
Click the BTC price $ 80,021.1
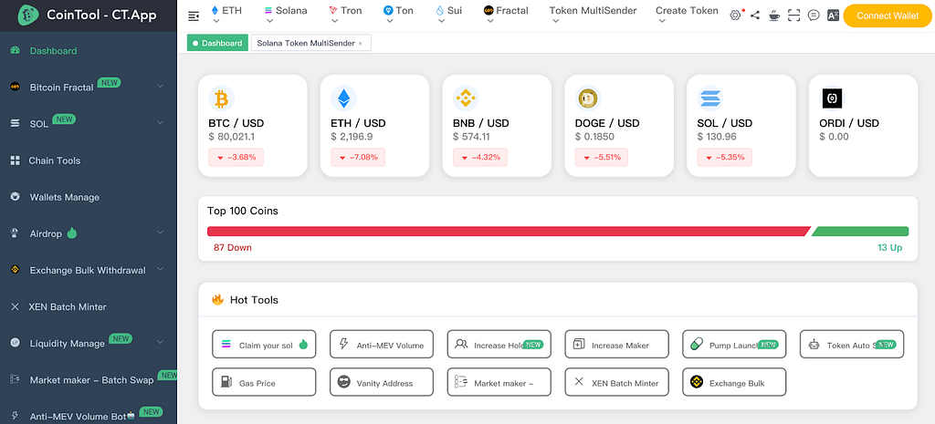(x=232, y=137)
